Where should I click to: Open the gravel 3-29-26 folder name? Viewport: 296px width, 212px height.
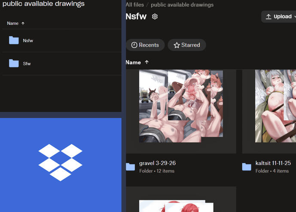click(x=157, y=163)
